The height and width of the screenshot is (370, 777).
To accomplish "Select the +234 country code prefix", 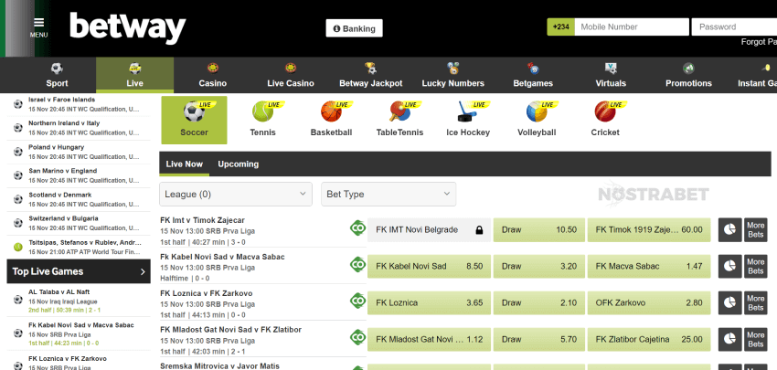I will coord(560,26).
